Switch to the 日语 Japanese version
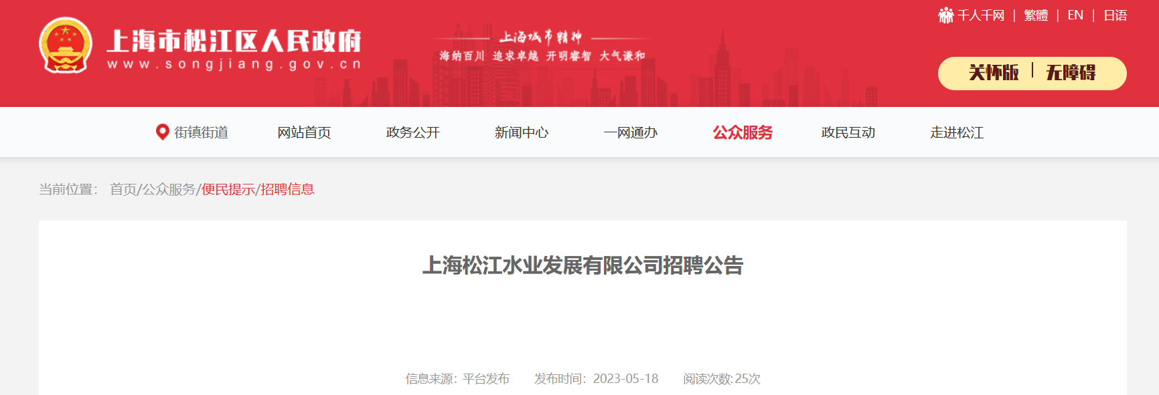The height and width of the screenshot is (395, 1159). tap(1115, 15)
